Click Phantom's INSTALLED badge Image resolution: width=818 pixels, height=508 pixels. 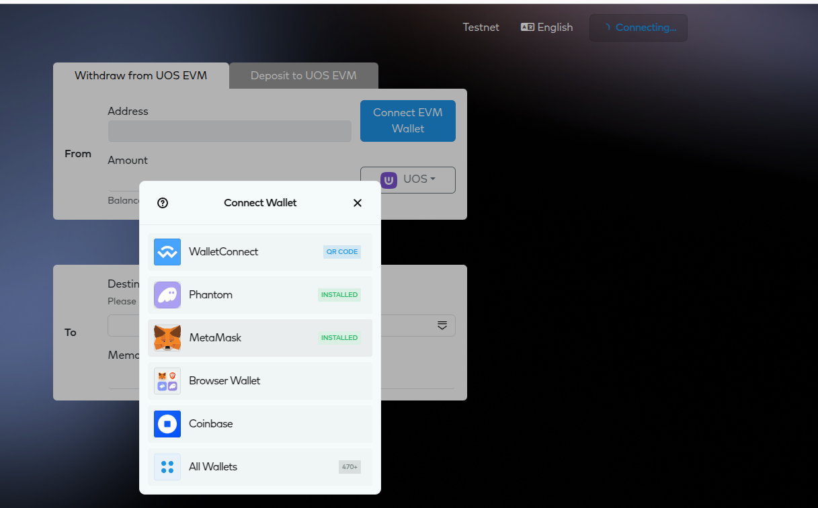(x=339, y=295)
